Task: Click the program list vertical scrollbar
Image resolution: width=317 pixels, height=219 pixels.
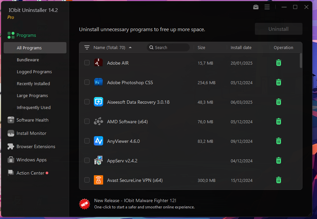Action: click(x=301, y=61)
